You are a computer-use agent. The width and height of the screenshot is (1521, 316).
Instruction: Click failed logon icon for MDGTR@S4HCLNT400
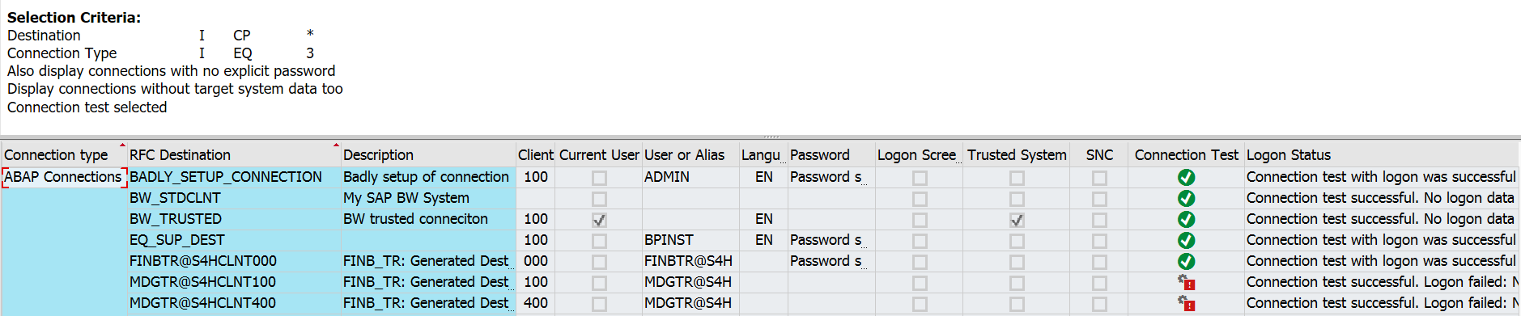pos(1186,303)
